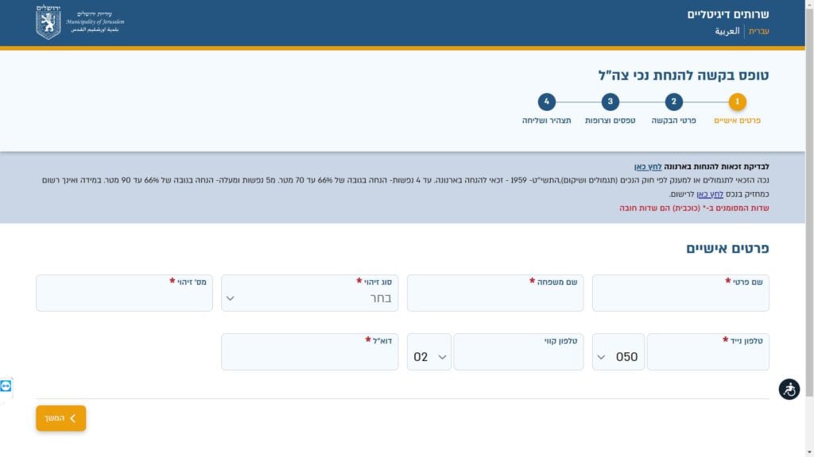This screenshot has width=814, height=457.
Task: Go to step 2 circle פרטי הבקשה
Action: [x=673, y=102]
